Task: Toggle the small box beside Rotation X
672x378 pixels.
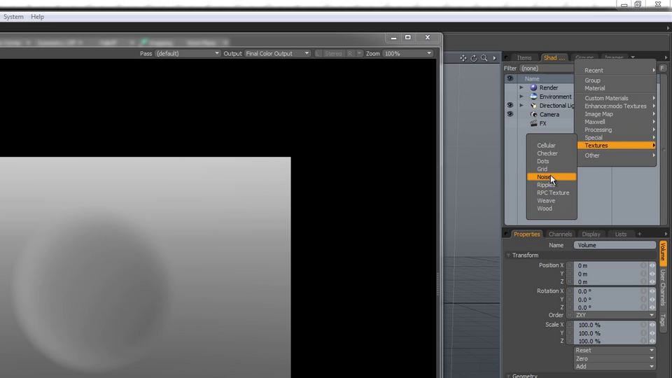Action: 570,291
